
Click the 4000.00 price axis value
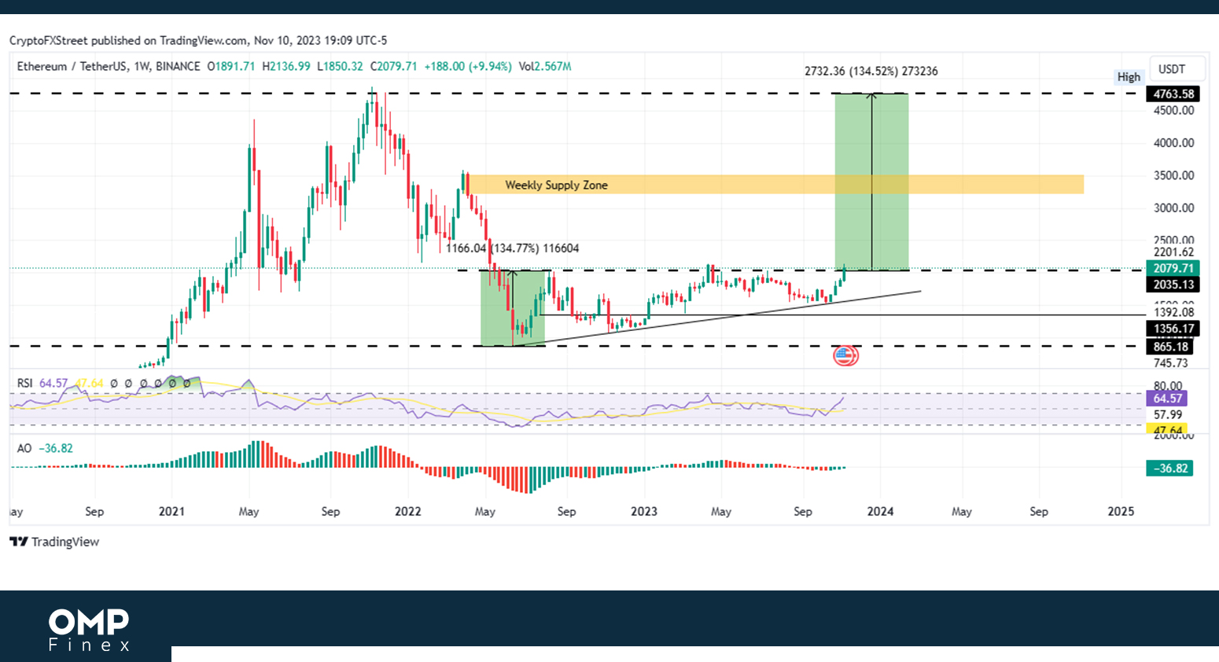tap(1173, 143)
